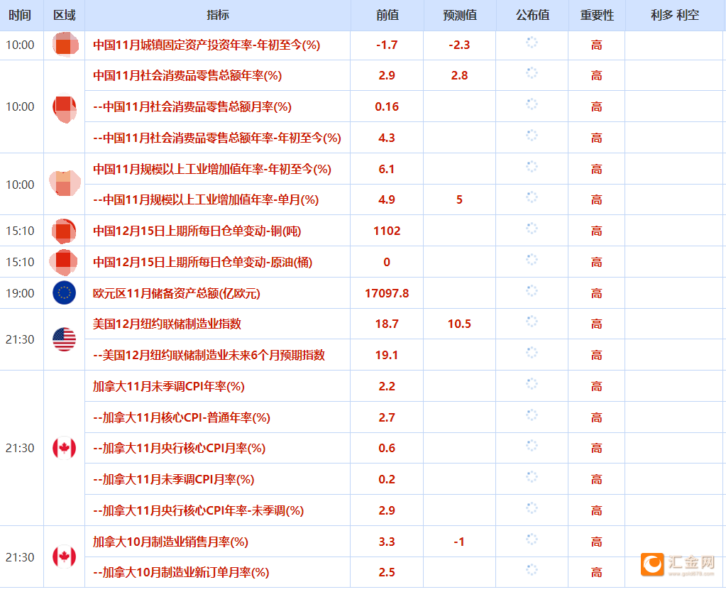
Task: Click the China flag on the crude oil row
Action: click(63, 261)
